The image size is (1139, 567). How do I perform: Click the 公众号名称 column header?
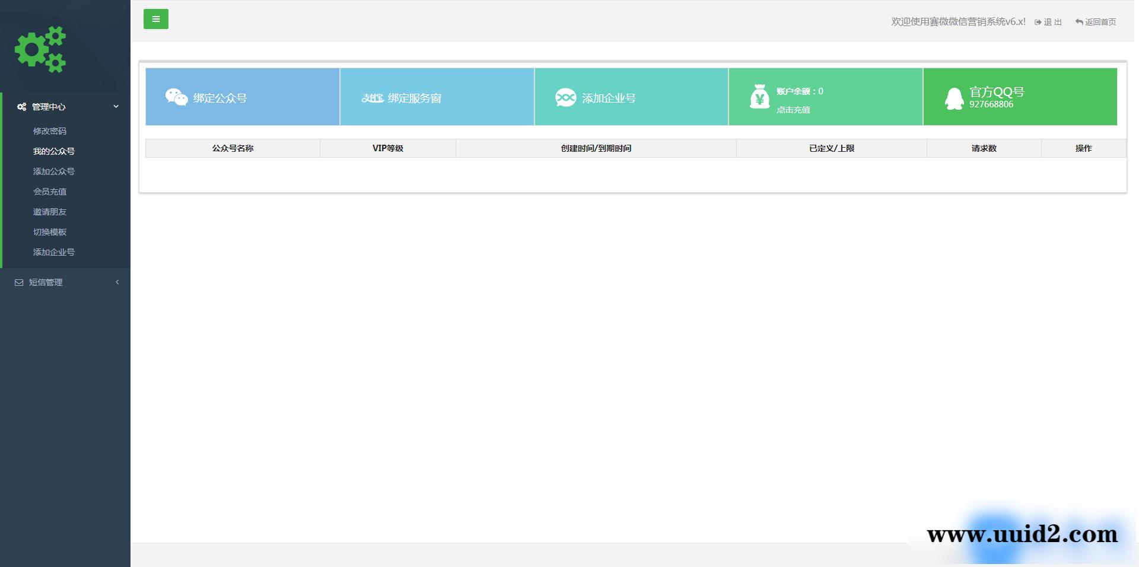coord(233,148)
